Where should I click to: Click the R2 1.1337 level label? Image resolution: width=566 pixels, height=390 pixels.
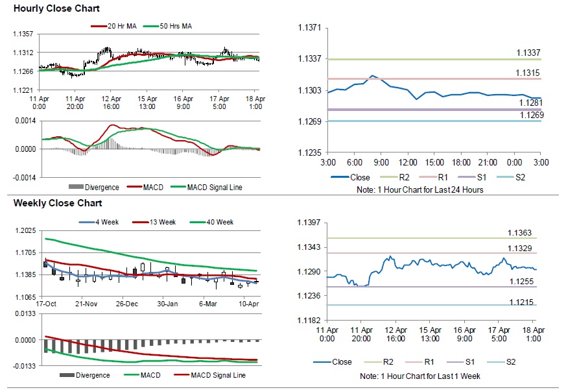coord(528,53)
